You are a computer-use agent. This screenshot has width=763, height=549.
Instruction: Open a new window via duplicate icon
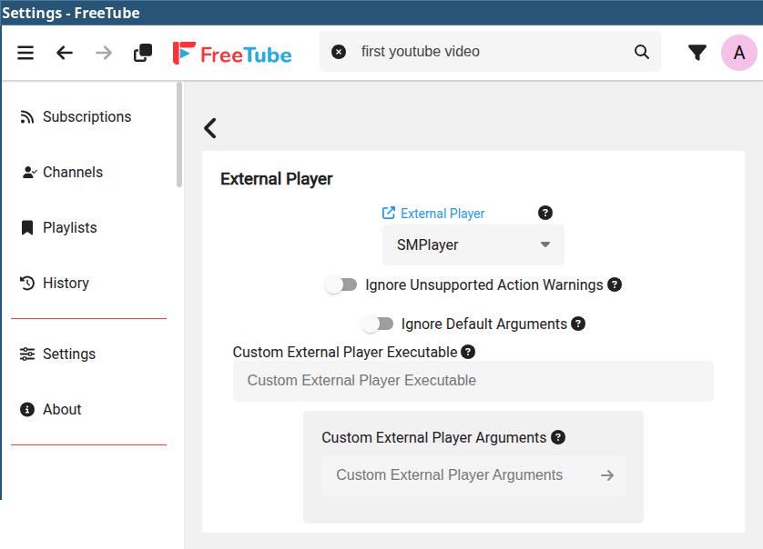(x=143, y=53)
